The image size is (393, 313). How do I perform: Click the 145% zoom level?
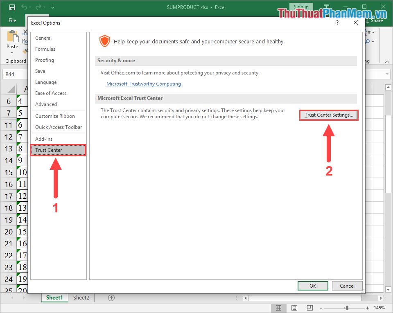pyautogui.click(x=379, y=308)
